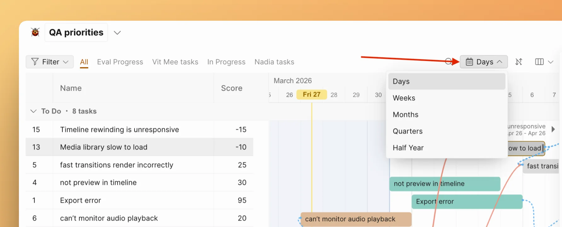The image size is (562, 227).
Task: Click the Export error timeline bar
Action: (x=467, y=202)
